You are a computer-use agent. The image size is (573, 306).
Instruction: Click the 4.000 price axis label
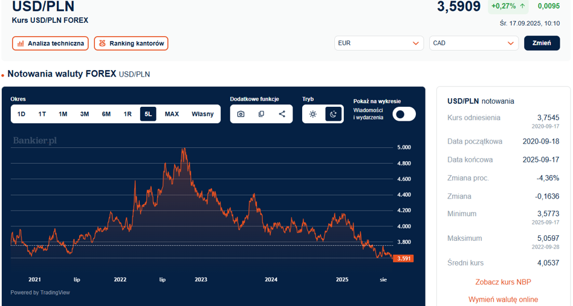[404, 226]
